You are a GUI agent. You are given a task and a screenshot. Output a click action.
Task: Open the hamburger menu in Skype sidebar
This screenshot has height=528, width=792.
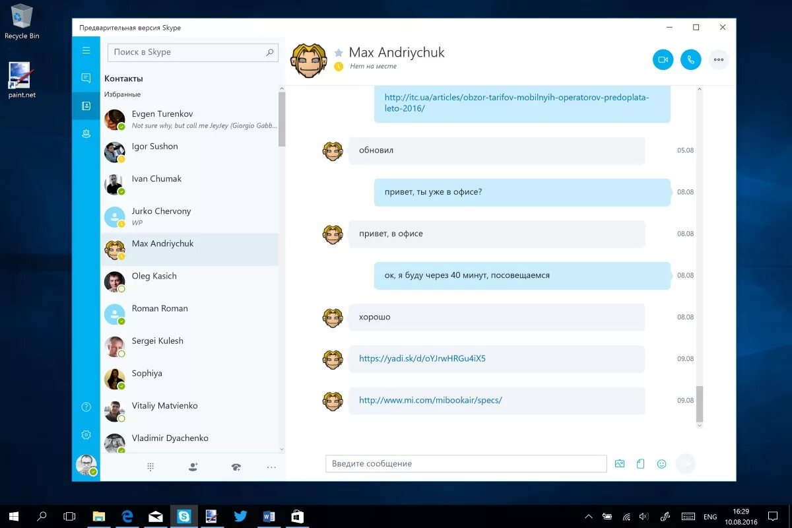86,50
